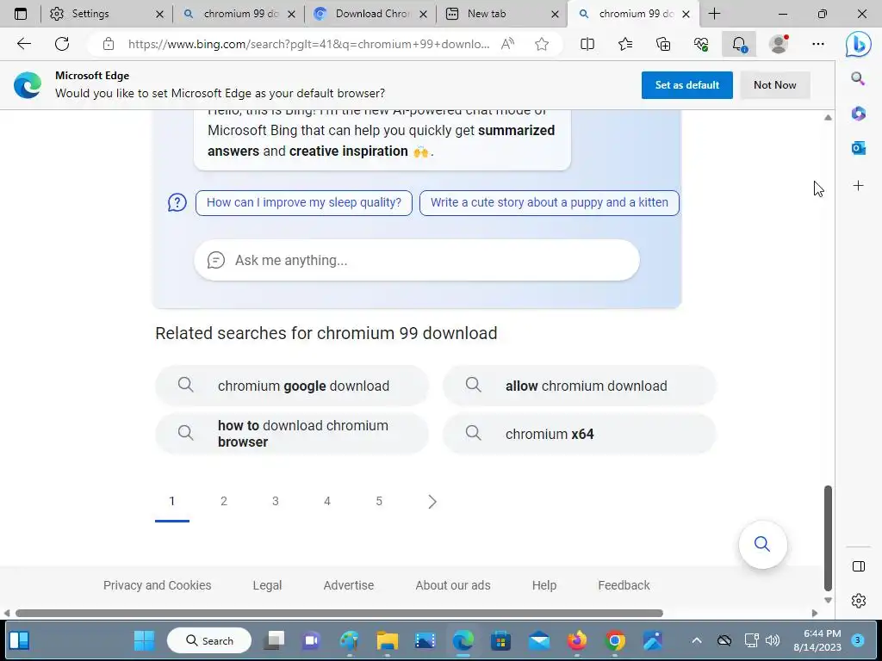This screenshot has width=882, height=661.
Task: Search chromium x64 related query
Action: pyautogui.click(x=580, y=434)
